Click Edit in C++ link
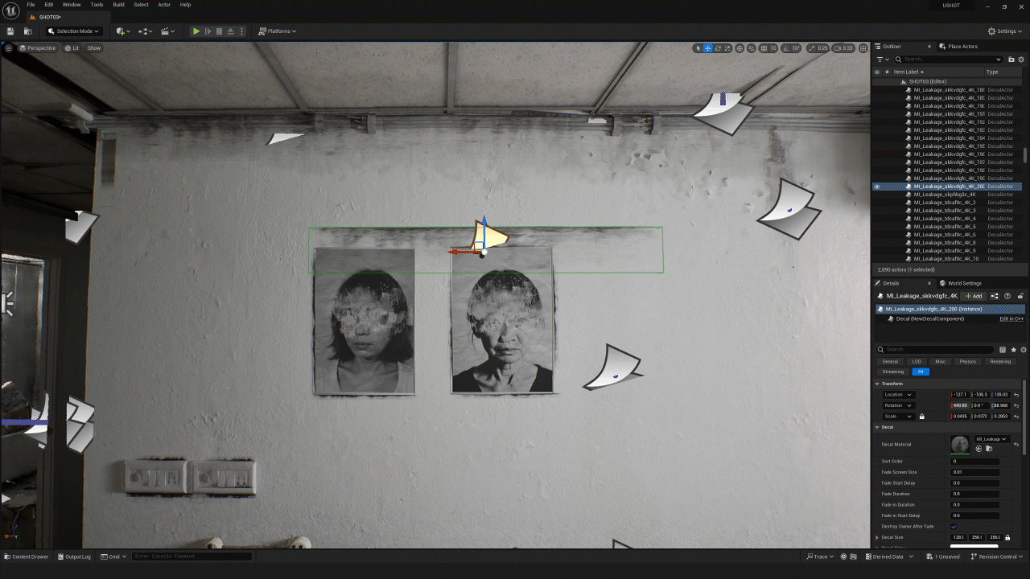 (1011, 319)
